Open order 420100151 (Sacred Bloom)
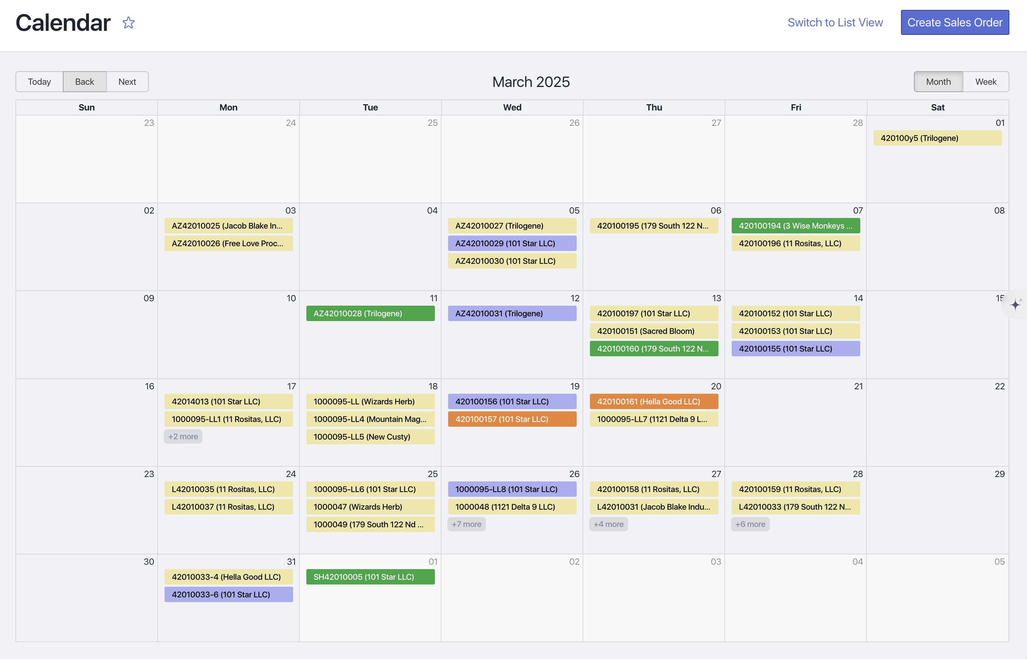This screenshot has width=1027, height=659. tap(654, 331)
